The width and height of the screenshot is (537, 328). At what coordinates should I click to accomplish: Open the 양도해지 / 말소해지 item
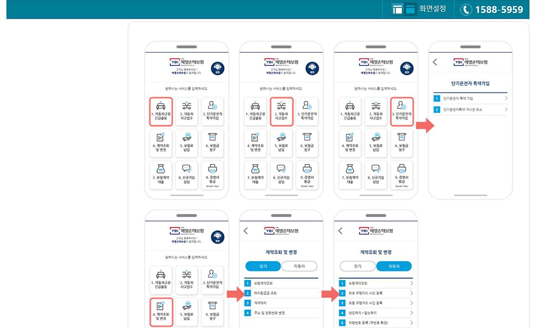tap(376, 313)
